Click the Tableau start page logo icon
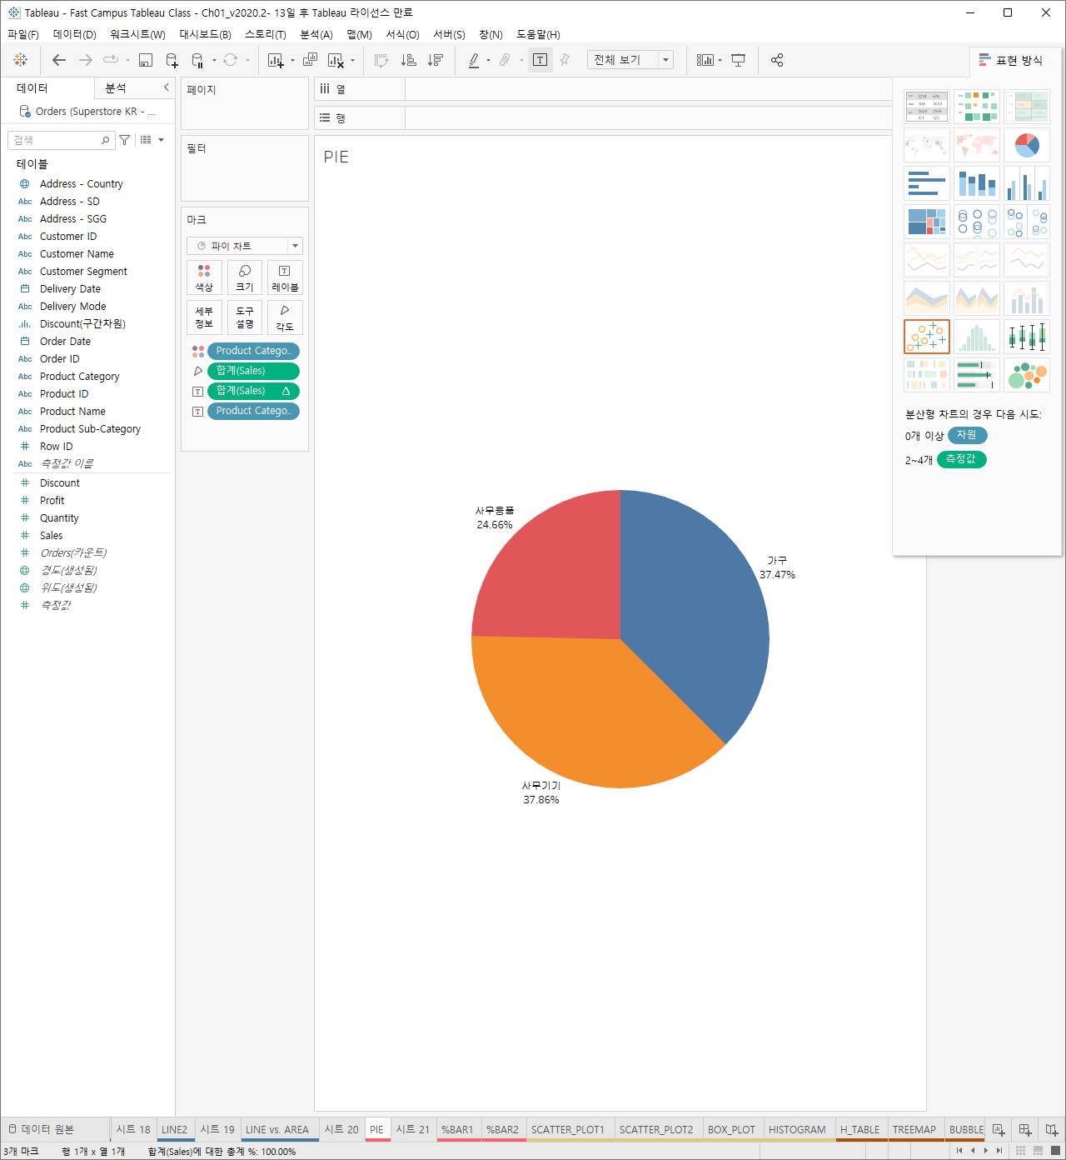 21,60
